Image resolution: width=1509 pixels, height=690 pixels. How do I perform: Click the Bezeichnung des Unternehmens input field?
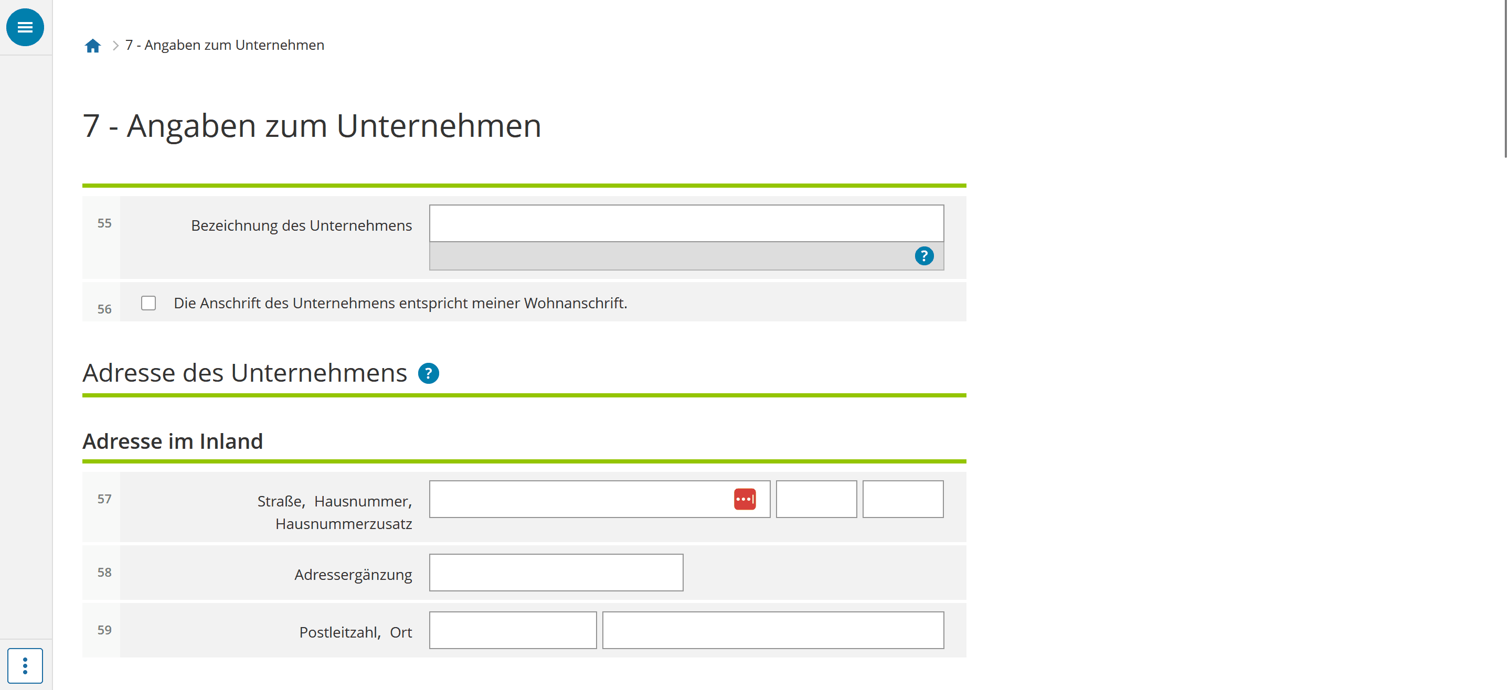[x=685, y=223]
